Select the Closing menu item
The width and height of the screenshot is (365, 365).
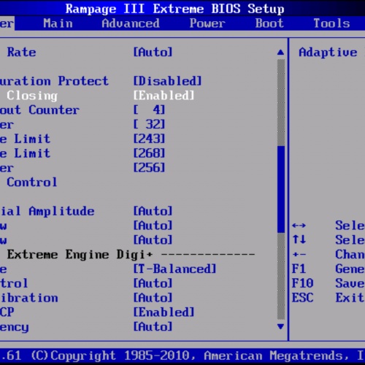click(32, 96)
